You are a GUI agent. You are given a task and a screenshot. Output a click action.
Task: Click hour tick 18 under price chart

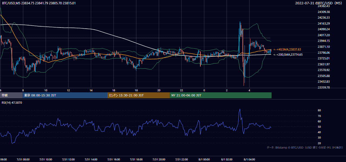(x=136, y=90)
